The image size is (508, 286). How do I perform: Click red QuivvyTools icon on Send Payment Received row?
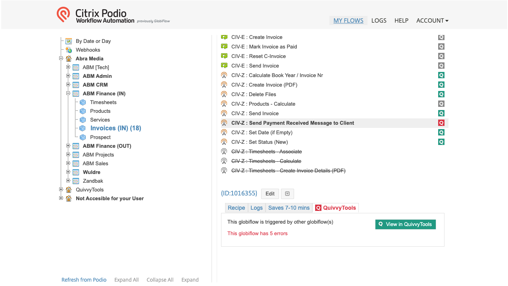click(x=441, y=123)
